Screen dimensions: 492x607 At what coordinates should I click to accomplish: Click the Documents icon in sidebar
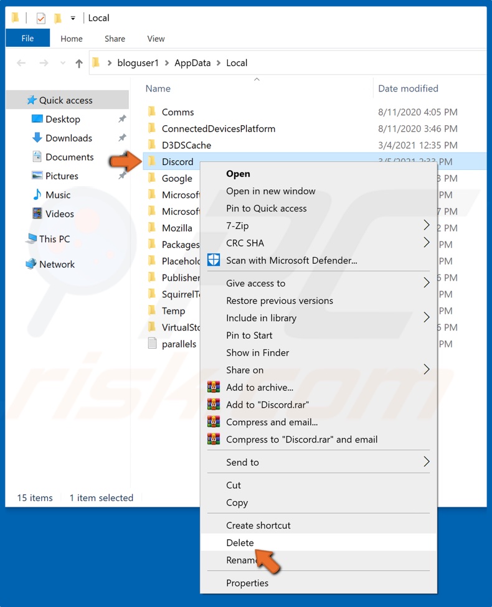[x=37, y=156]
